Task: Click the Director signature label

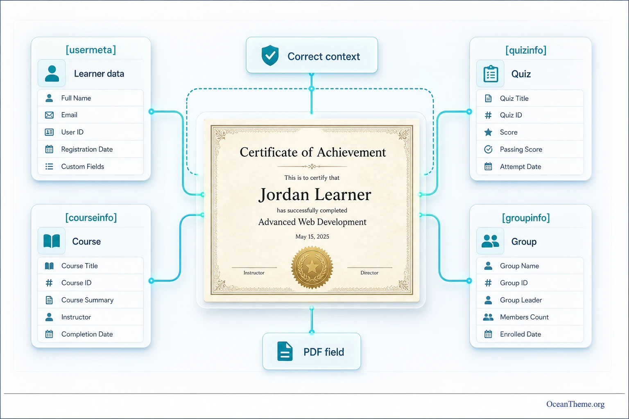Action: point(369,273)
